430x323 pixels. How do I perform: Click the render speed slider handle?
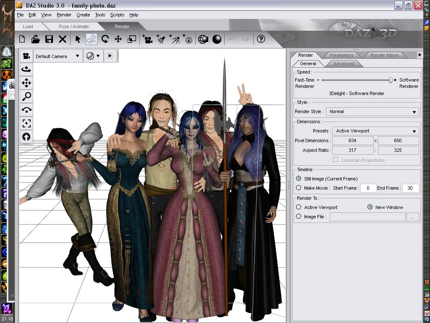point(391,80)
